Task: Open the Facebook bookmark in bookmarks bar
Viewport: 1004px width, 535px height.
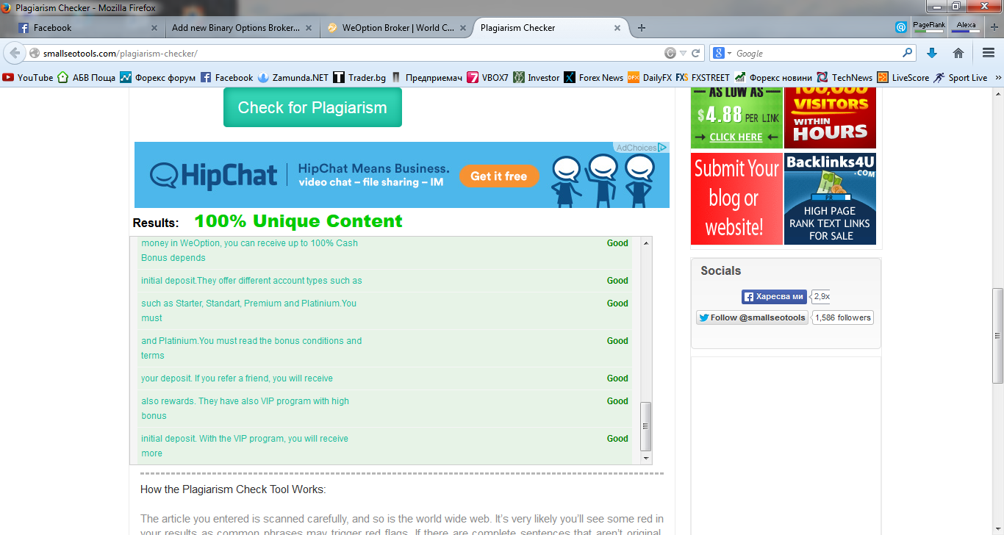Action: point(227,77)
